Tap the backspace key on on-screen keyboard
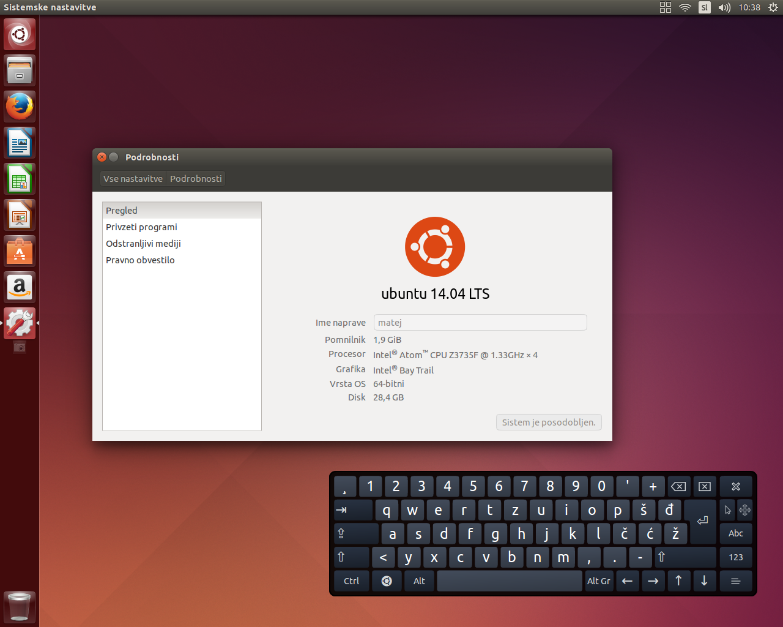The height and width of the screenshot is (627, 783). coord(678,486)
